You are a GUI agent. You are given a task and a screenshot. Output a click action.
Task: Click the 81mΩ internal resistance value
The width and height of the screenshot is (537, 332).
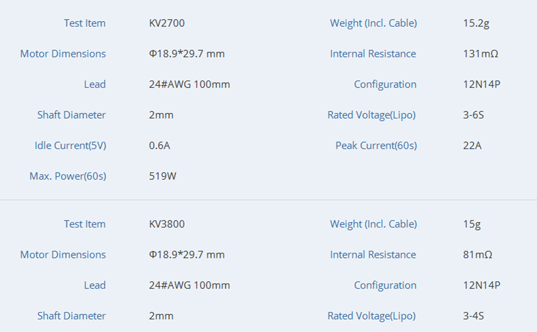tap(478, 255)
